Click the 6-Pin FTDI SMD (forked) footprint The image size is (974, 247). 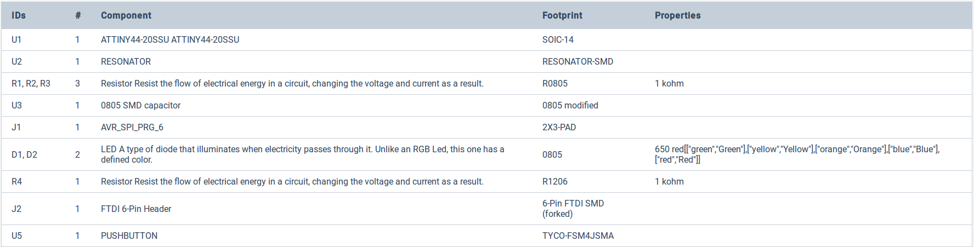pos(573,209)
